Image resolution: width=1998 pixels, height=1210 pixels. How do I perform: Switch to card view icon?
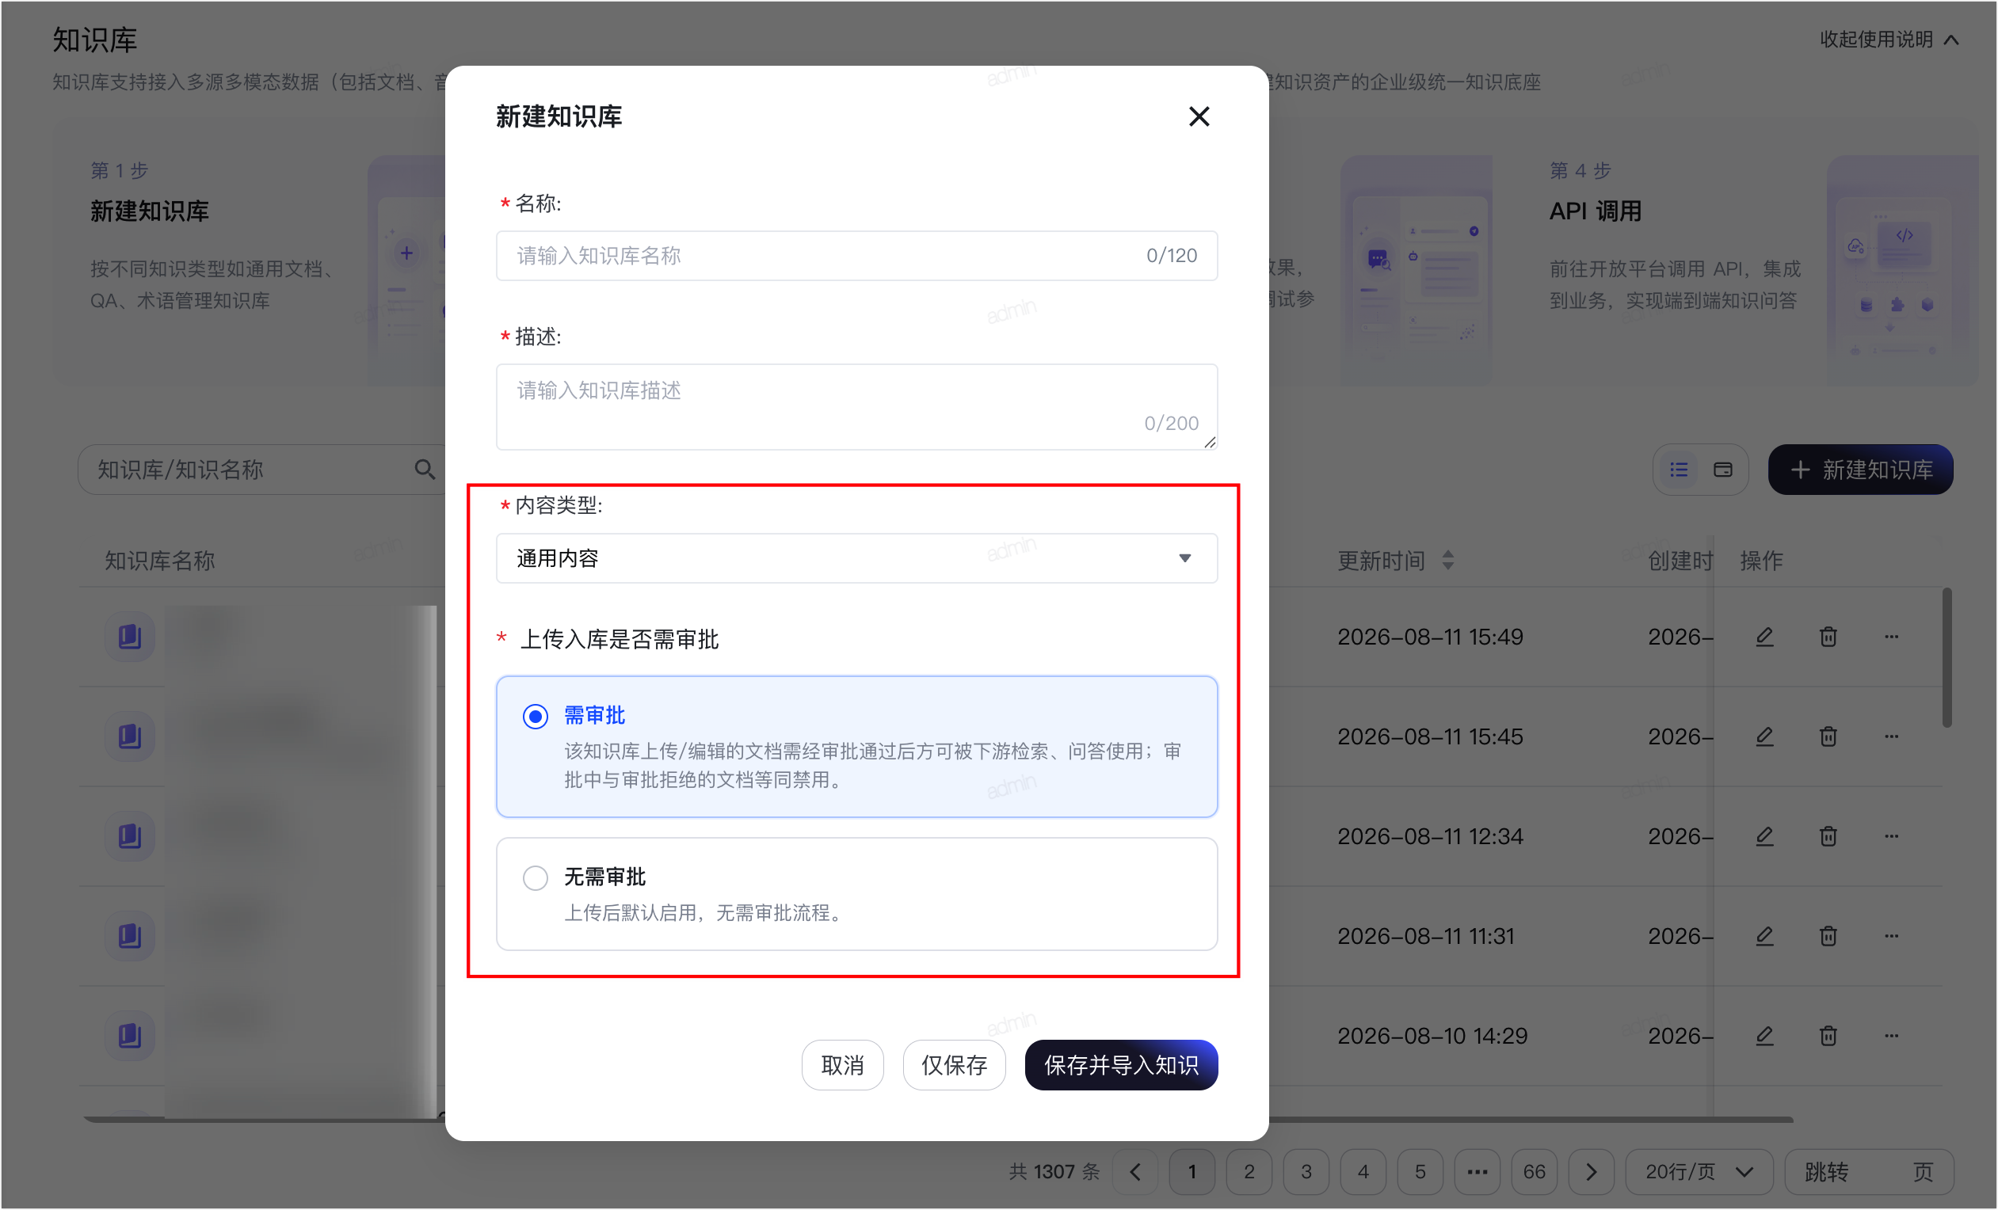[x=1722, y=470]
